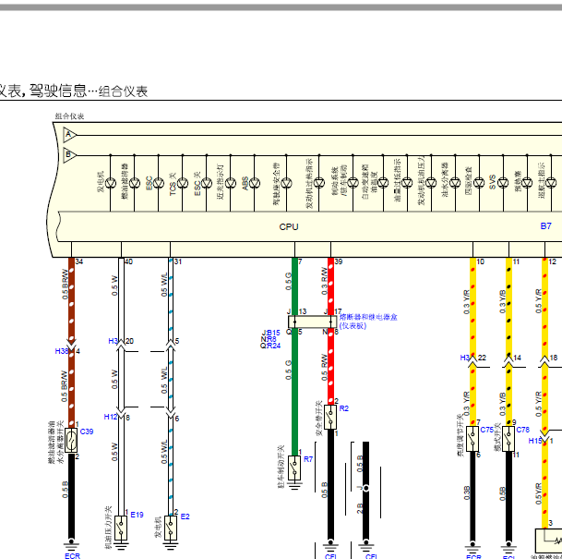Image resolution: width=562 pixels, height=559 pixels.
Task: Click the brown BR/W wire from pin 34
Action: (x=71, y=299)
